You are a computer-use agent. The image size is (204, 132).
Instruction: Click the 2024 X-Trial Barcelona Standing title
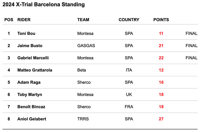coord(44,5)
